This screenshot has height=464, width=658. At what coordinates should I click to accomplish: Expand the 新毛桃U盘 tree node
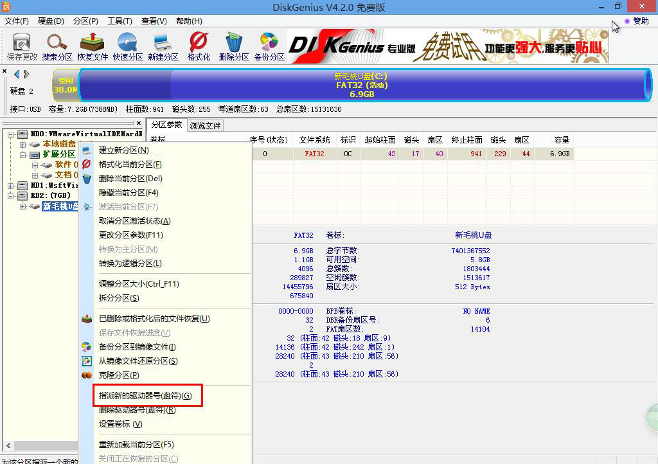coord(22,206)
